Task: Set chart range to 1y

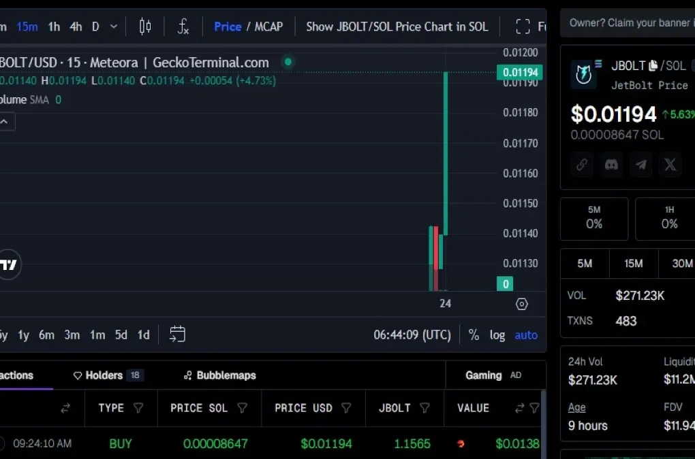Action: click(x=23, y=335)
